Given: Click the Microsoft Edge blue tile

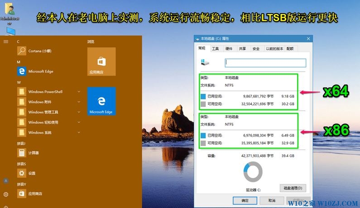Looking at the screenshot, I should pyautogui.click(x=101, y=101).
